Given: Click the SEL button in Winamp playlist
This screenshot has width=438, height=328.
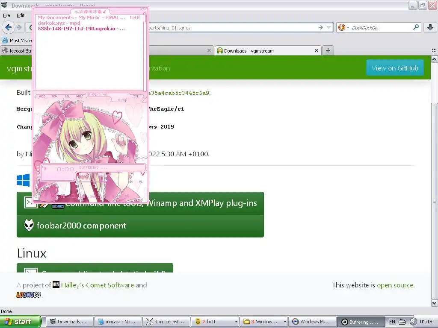Looking at the screenshot, I should click(x=67, y=96).
